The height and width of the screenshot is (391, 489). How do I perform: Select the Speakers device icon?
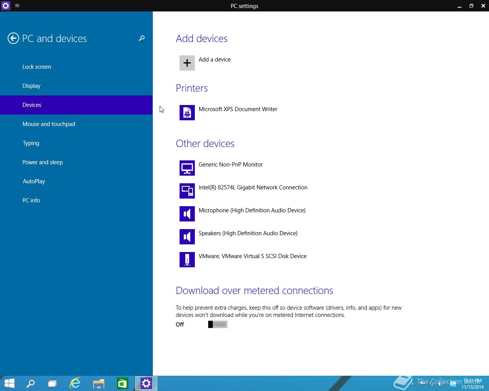(187, 237)
